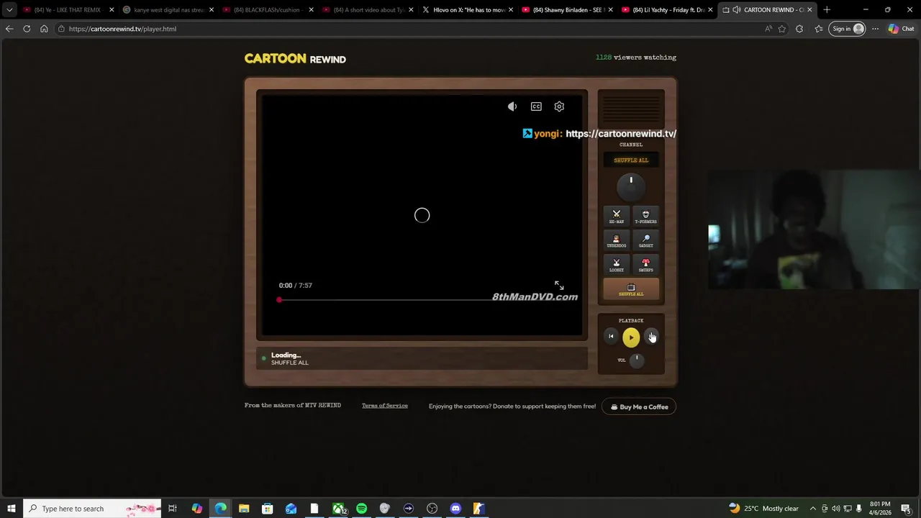921x518 pixels.
Task: Open browser home page
Action: click(x=44, y=29)
